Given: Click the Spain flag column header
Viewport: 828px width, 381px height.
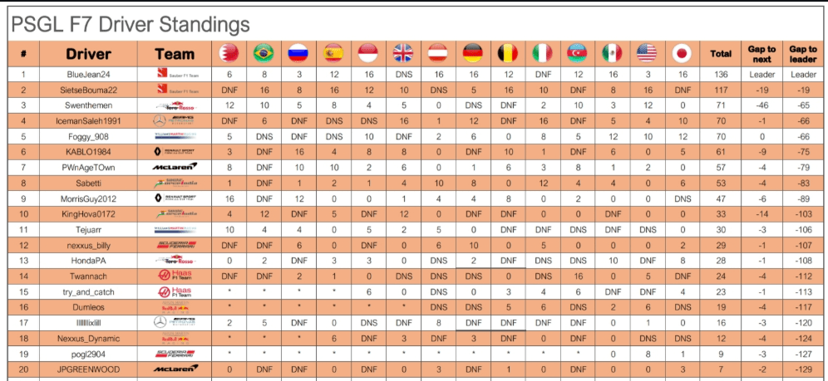Looking at the screenshot, I should click(333, 53).
